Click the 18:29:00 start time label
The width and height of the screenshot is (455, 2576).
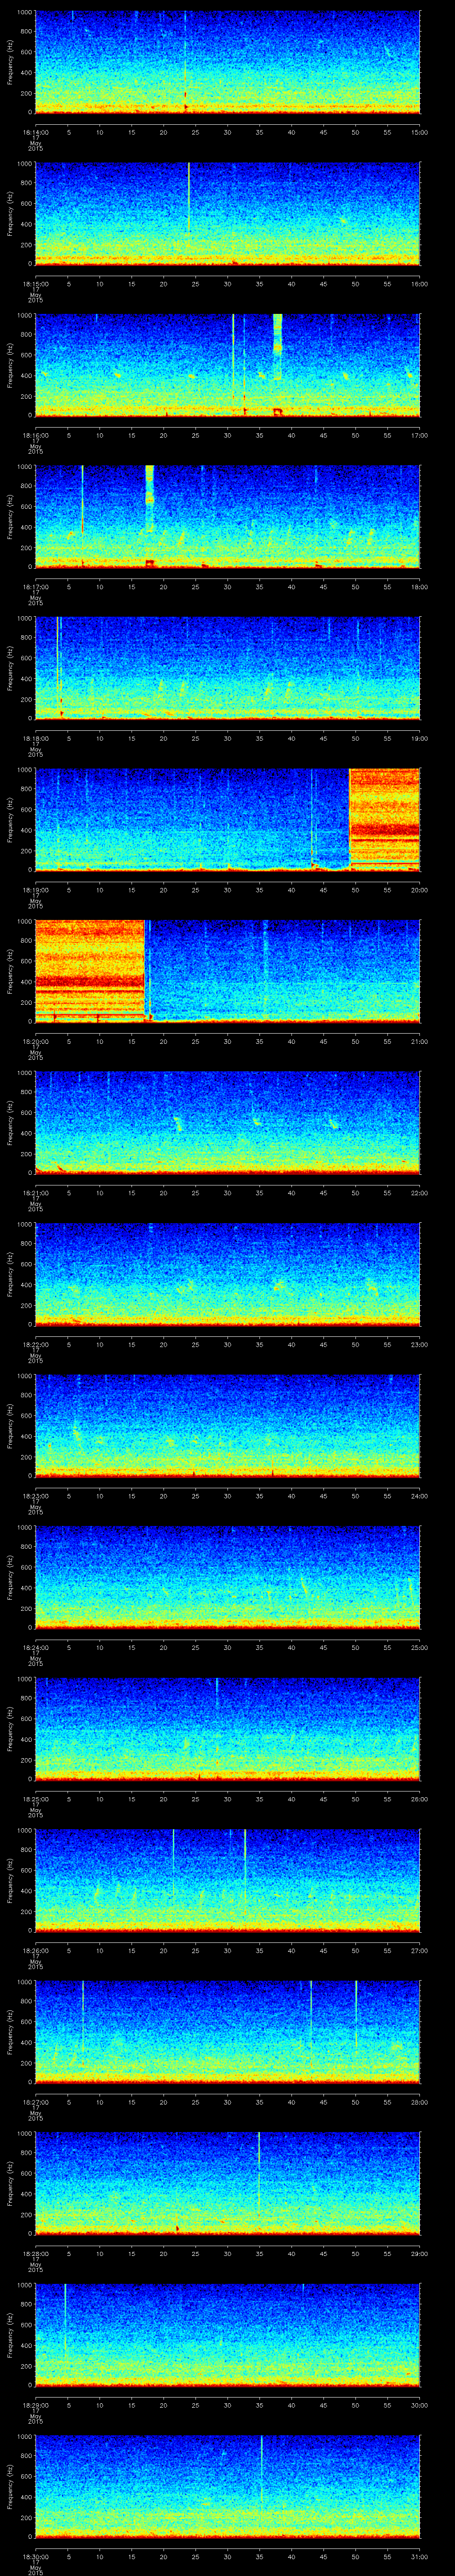point(35,2405)
